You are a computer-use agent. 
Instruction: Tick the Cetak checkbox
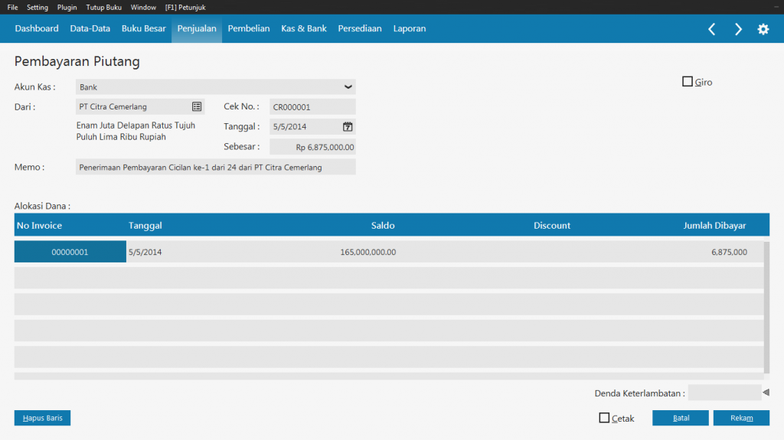[x=604, y=418]
